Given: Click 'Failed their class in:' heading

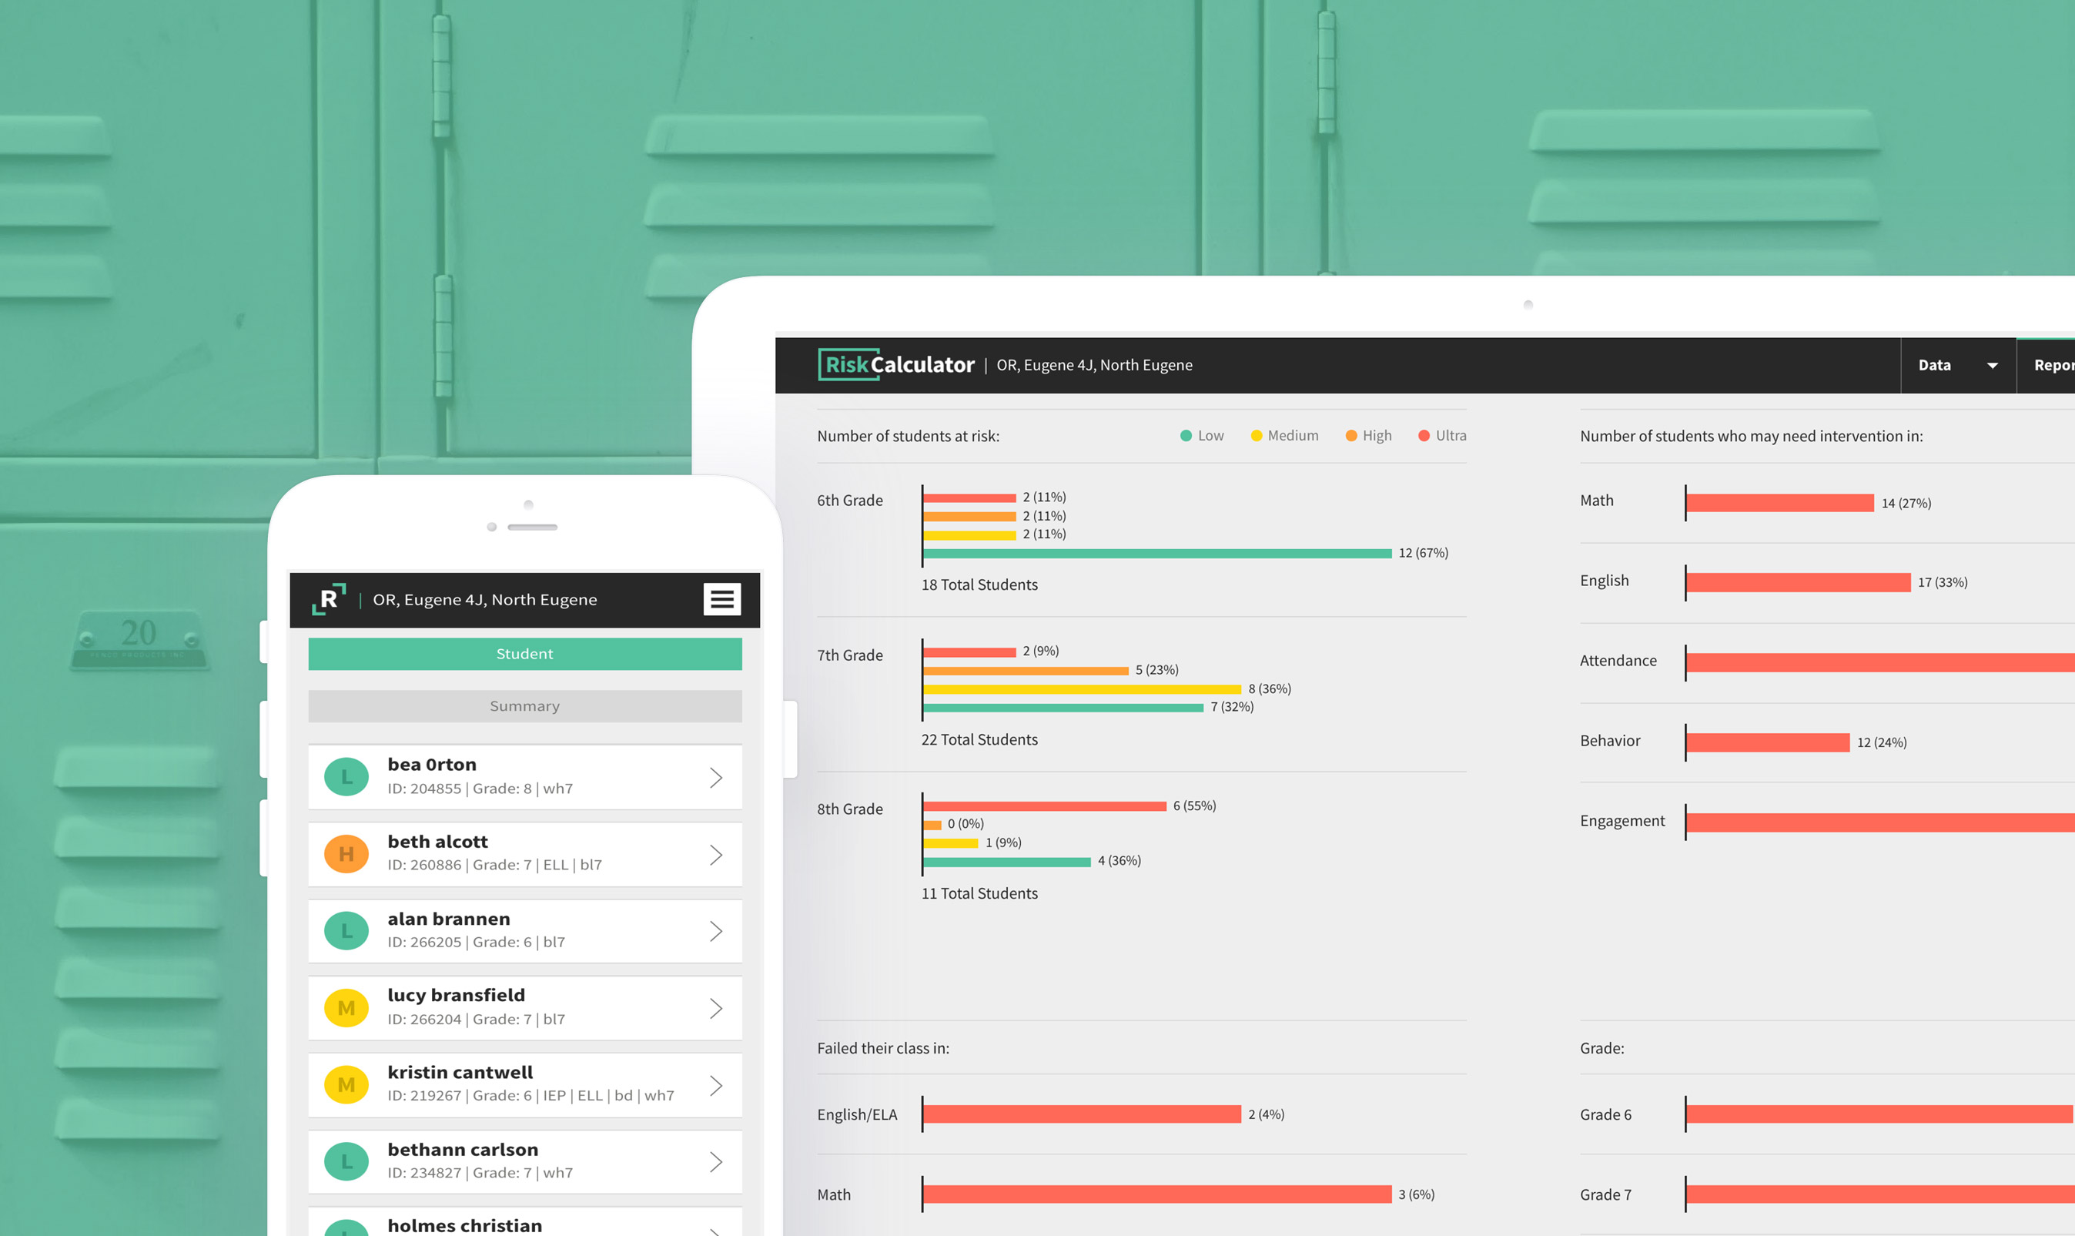Looking at the screenshot, I should pos(882,1049).
